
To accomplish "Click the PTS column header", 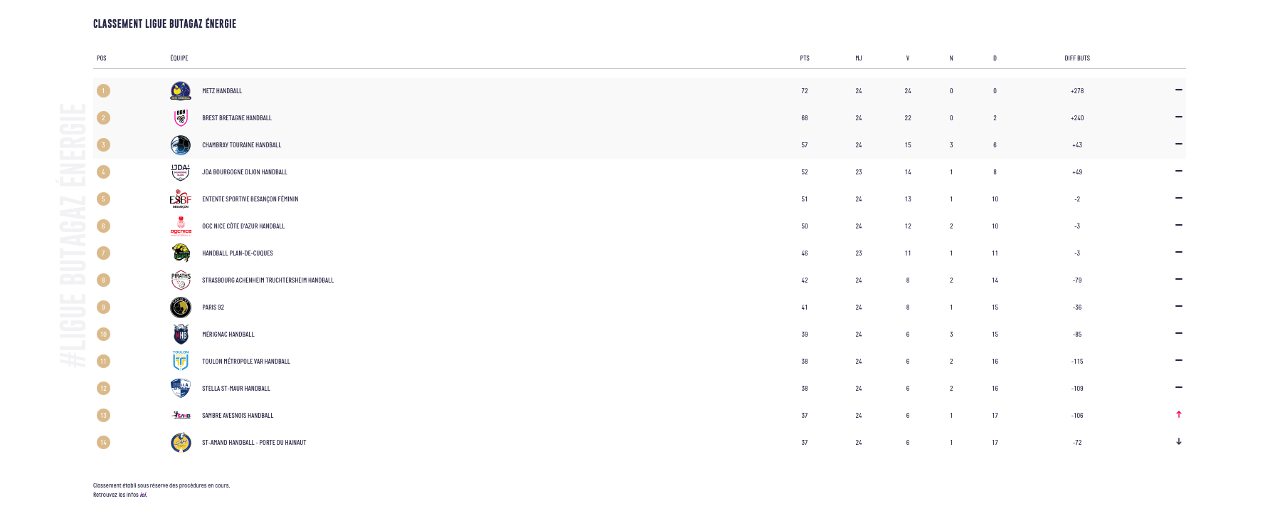I will coord(805,58).
